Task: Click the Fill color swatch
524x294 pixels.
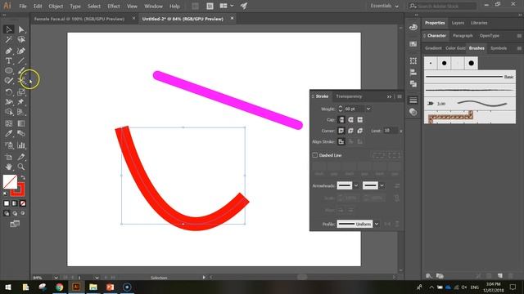Action: (10, 181)
